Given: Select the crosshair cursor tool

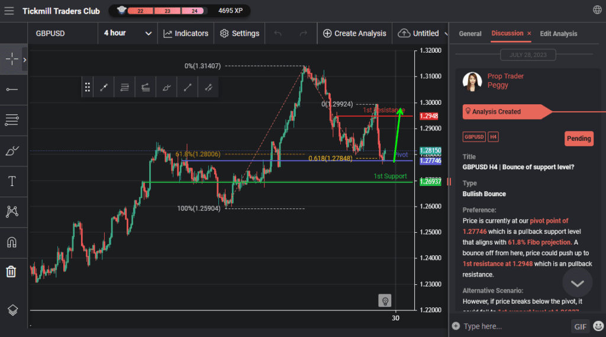Looking at the screenshot, I should tap(12, 59).
